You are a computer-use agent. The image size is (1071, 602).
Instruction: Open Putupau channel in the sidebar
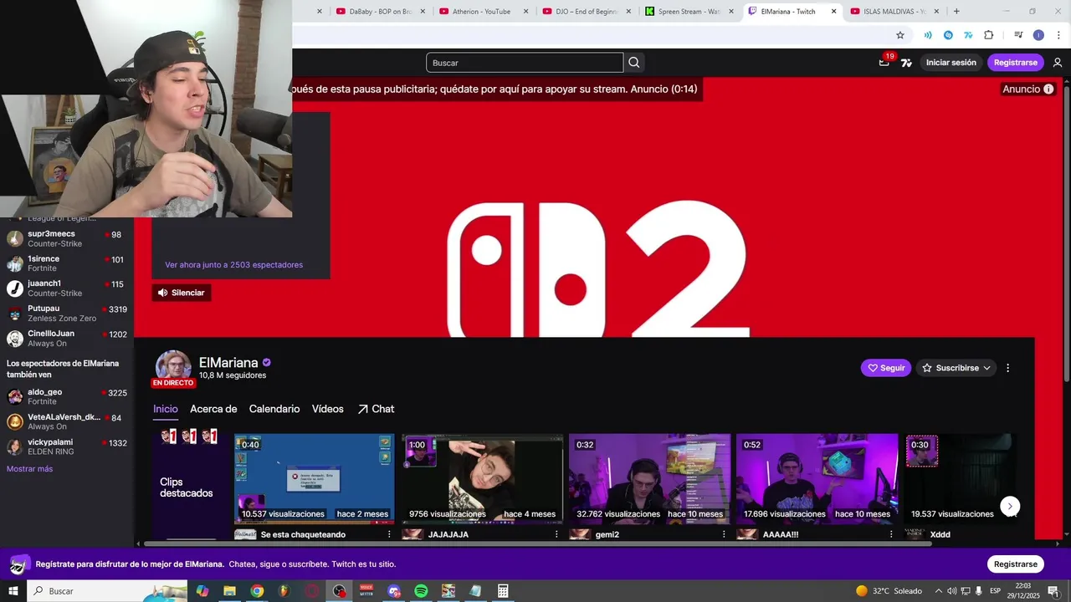click(67, 314)
